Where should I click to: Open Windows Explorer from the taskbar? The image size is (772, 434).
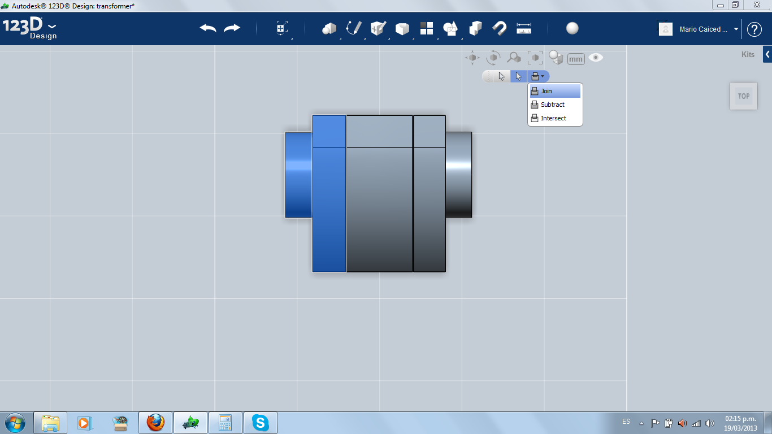[50, 423]
